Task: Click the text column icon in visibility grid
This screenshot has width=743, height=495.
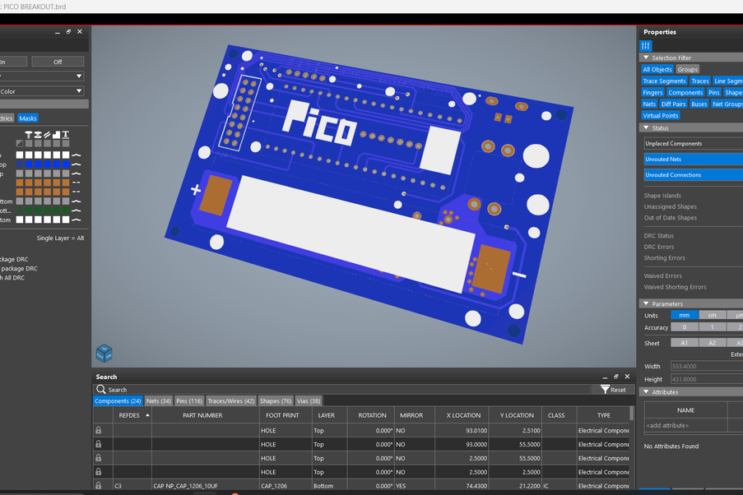Action: pos(65,135)
